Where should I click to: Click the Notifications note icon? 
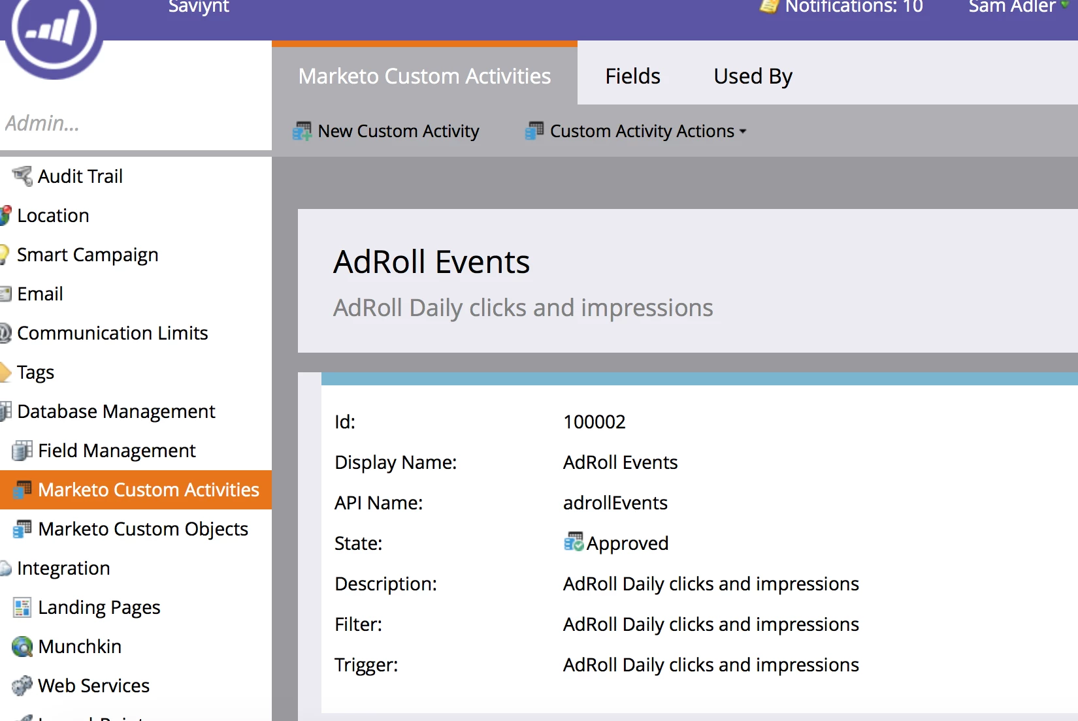(x=770, y=7)
